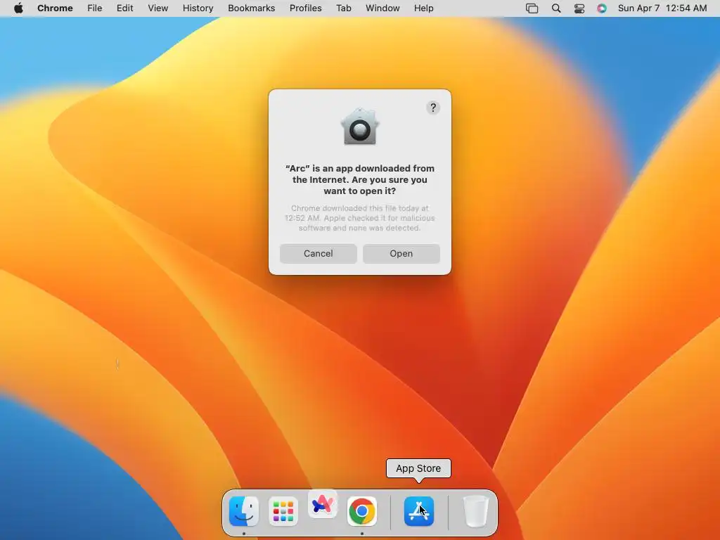Open the Chrome application menu
Screen dimensions: 720x540
pos(55,8)
